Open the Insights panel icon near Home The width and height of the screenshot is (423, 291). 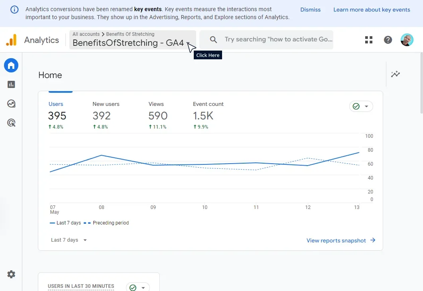(x=395, y=74)
